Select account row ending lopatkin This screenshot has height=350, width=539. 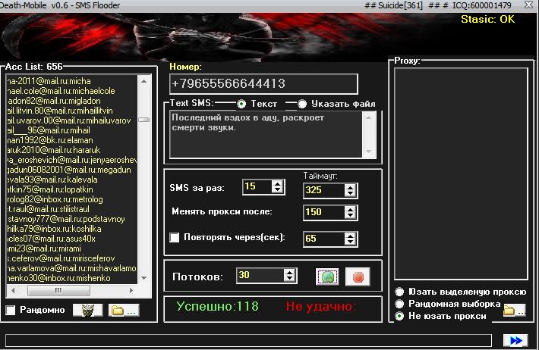tap(72, 189)
